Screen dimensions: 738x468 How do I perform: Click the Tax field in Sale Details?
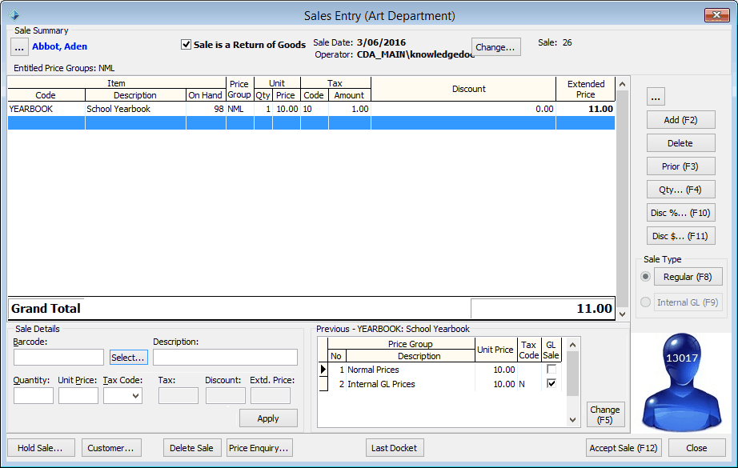click(178, 395)
